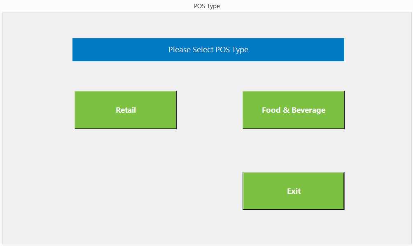The image size is (413, 246).
Task: Click the blue header bar
Action: tap(208, 50)
